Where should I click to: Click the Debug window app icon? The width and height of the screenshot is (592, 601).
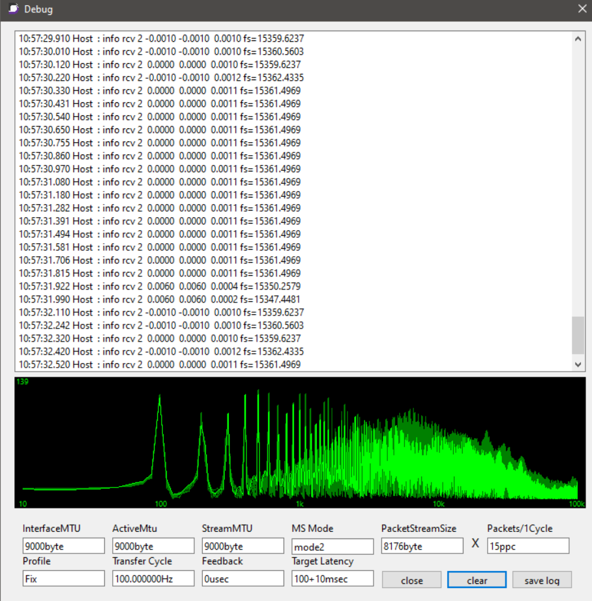pyautogui.click(x=12, y=10)
